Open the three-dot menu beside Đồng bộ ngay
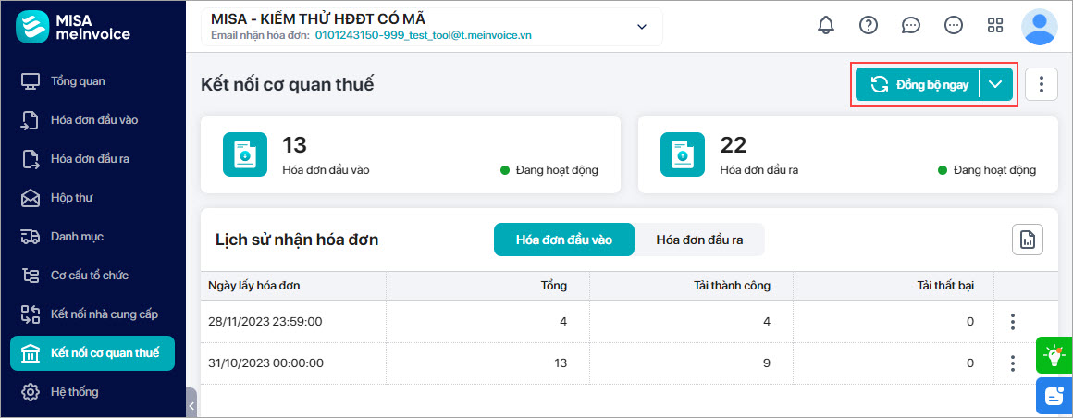 coord(1042,84)
